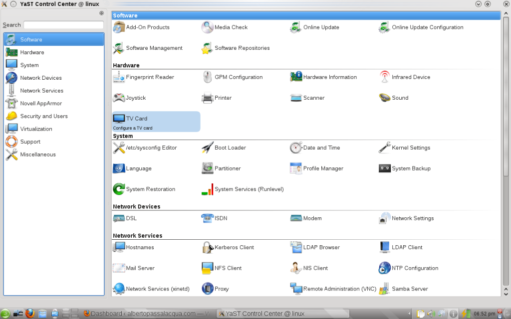Select Security and Users in sidebar
Viewport: 511px width, 319px height.
[x=54, y=116]
